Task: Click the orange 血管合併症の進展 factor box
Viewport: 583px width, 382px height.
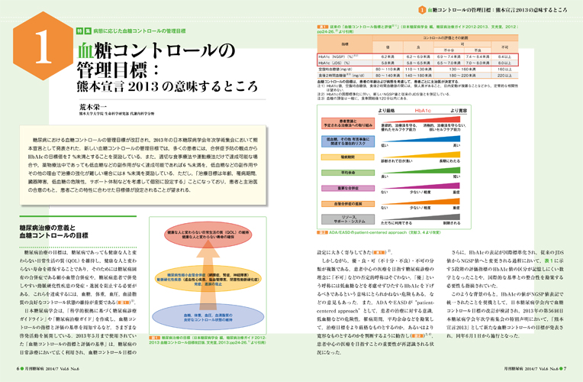Action: (348, 204)
